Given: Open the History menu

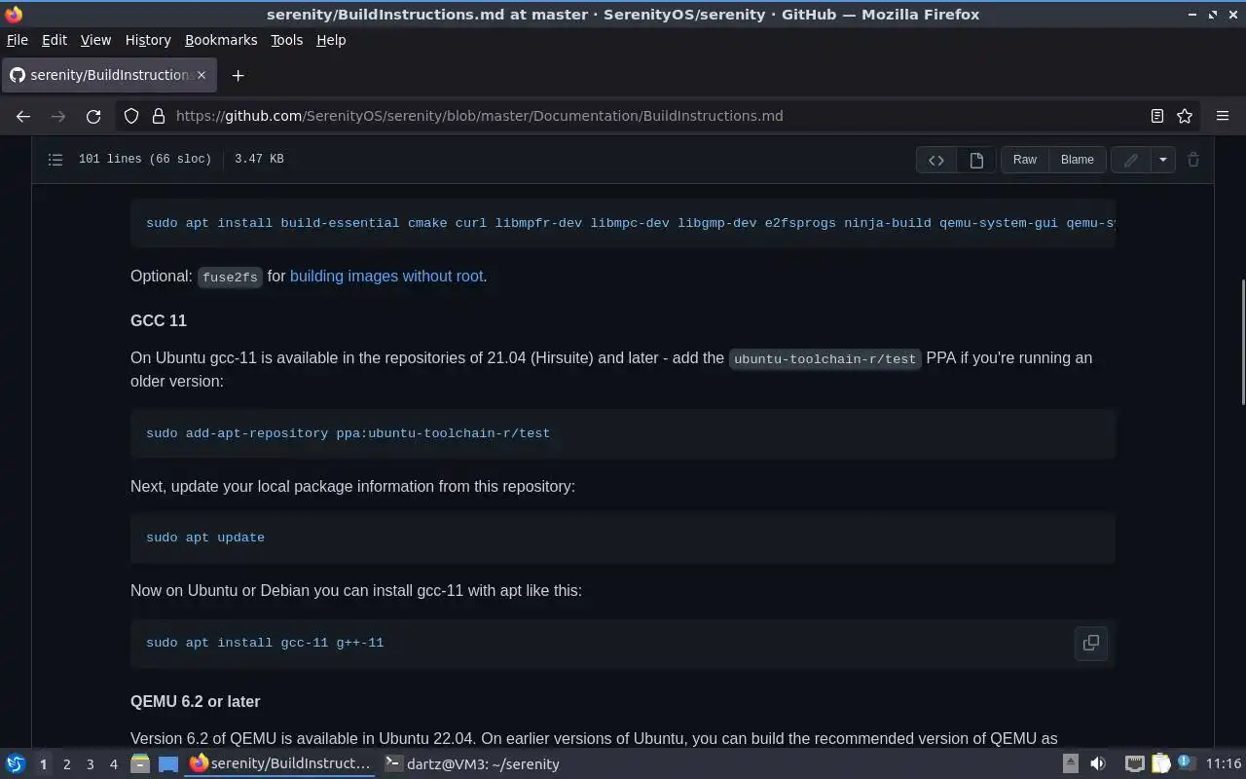Looking at the screenshot, I should [148, 40].
